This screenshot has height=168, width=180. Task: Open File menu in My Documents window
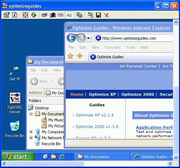click(x=33, y=70)
